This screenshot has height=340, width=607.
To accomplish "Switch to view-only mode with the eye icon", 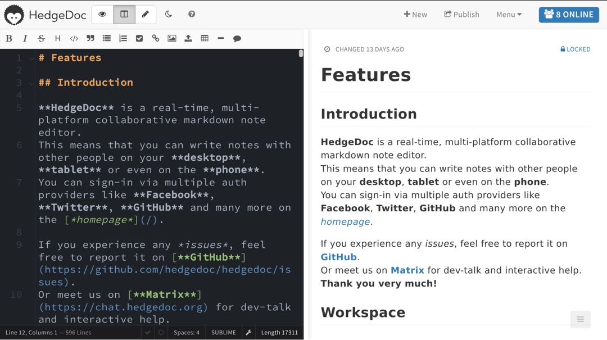I will click(x=102, y=14).
